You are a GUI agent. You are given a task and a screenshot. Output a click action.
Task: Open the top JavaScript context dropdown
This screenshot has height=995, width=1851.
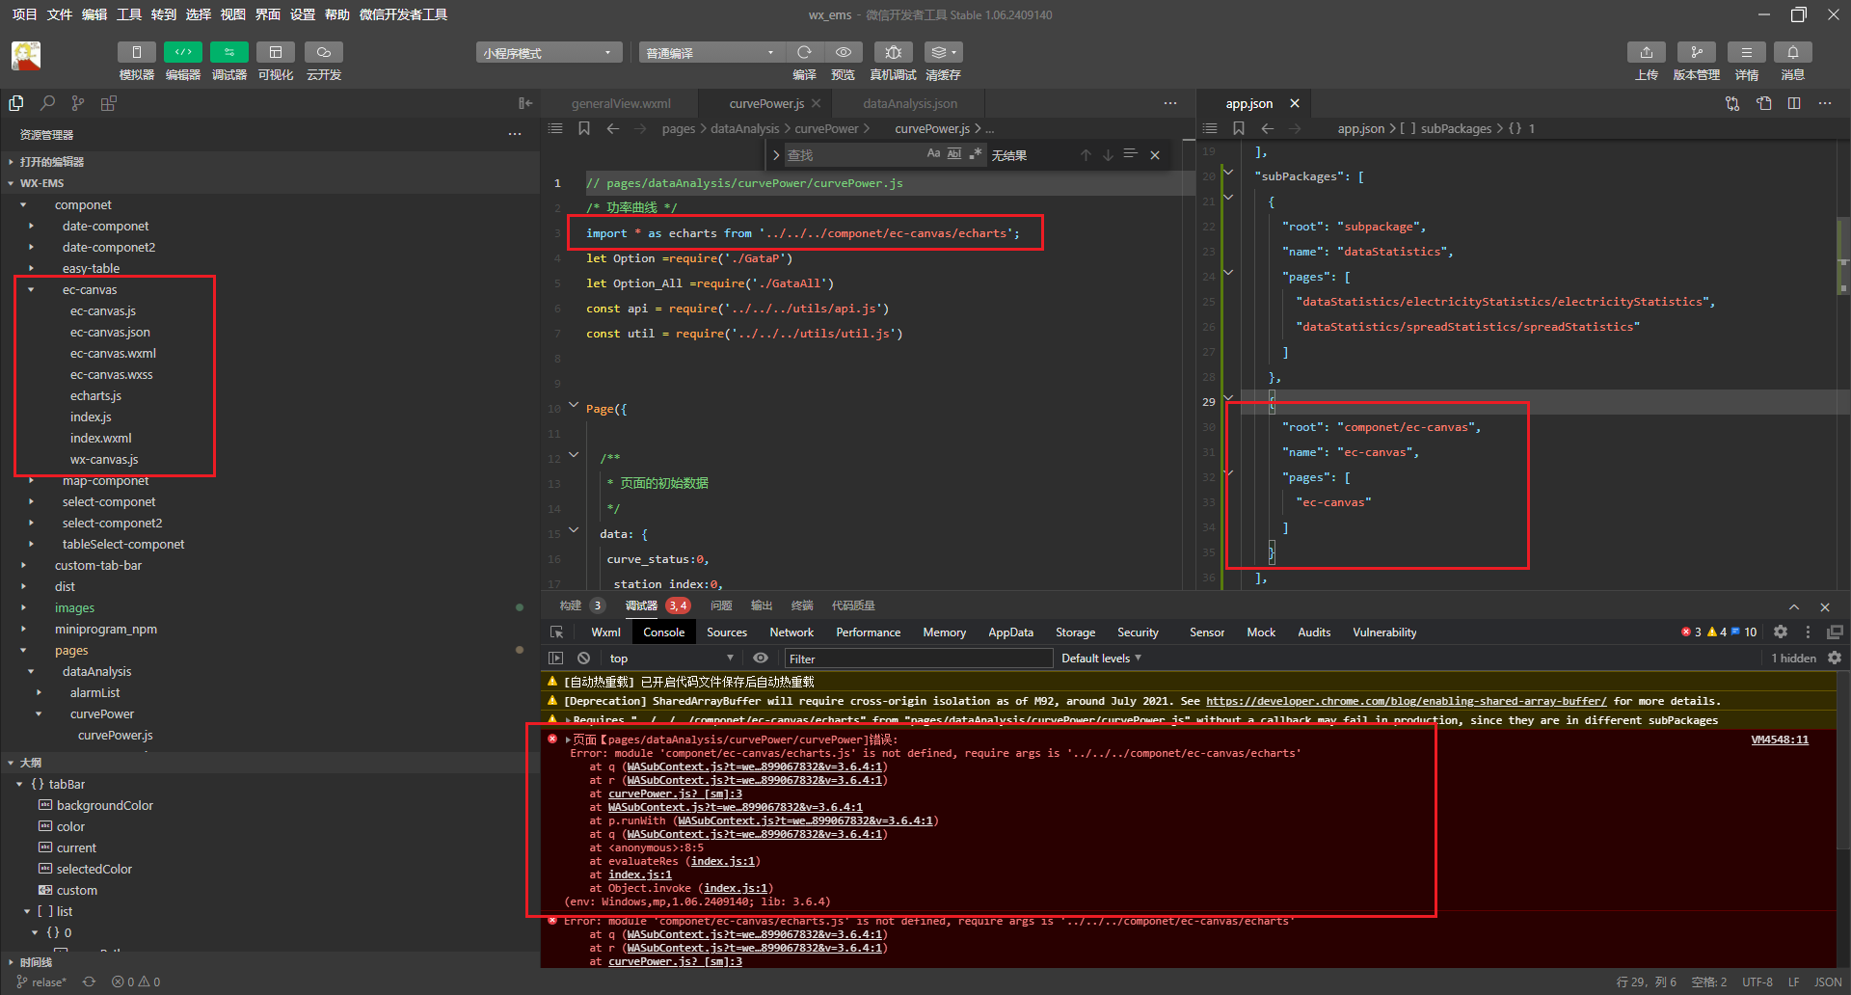(x=672, y=659)
